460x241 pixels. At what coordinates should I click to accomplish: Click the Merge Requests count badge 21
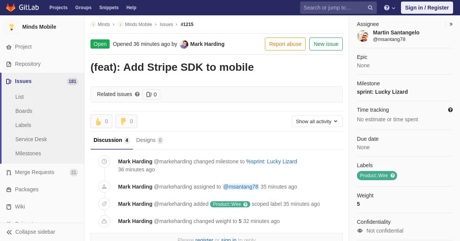pyautogui.click(x=74, y=173)
